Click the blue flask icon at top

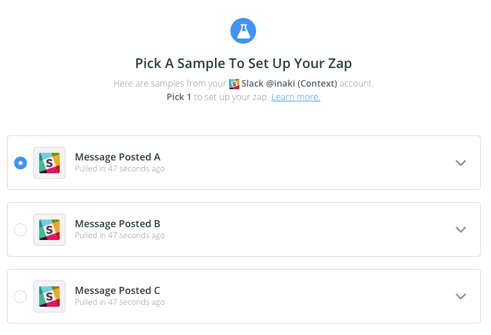243,30
